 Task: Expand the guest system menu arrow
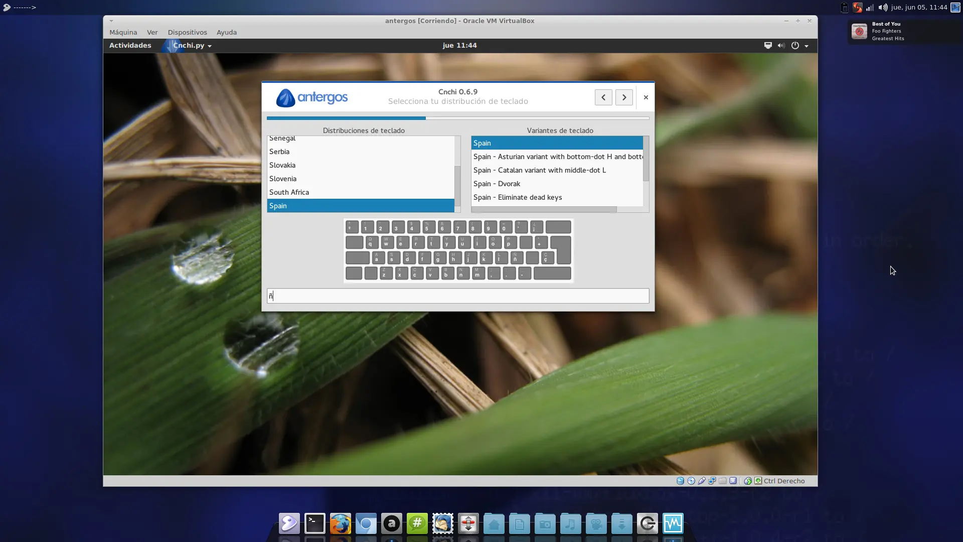click(x=807, y=46)
